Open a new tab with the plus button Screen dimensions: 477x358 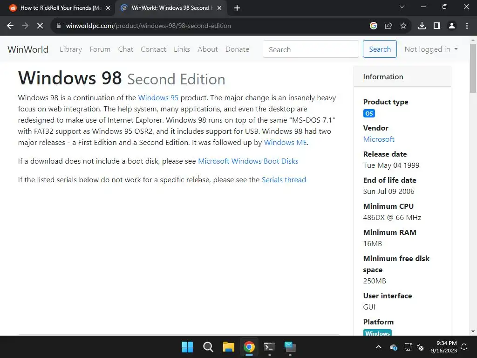pyautogui.click(x=237, y=8)
